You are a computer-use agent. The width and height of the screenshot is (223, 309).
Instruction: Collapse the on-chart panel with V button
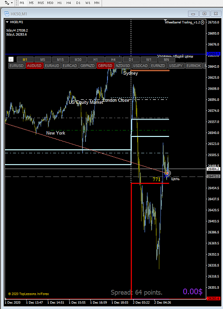(x=11, y=59)
